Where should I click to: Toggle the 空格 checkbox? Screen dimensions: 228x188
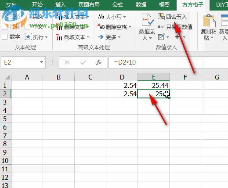[4, 17]
